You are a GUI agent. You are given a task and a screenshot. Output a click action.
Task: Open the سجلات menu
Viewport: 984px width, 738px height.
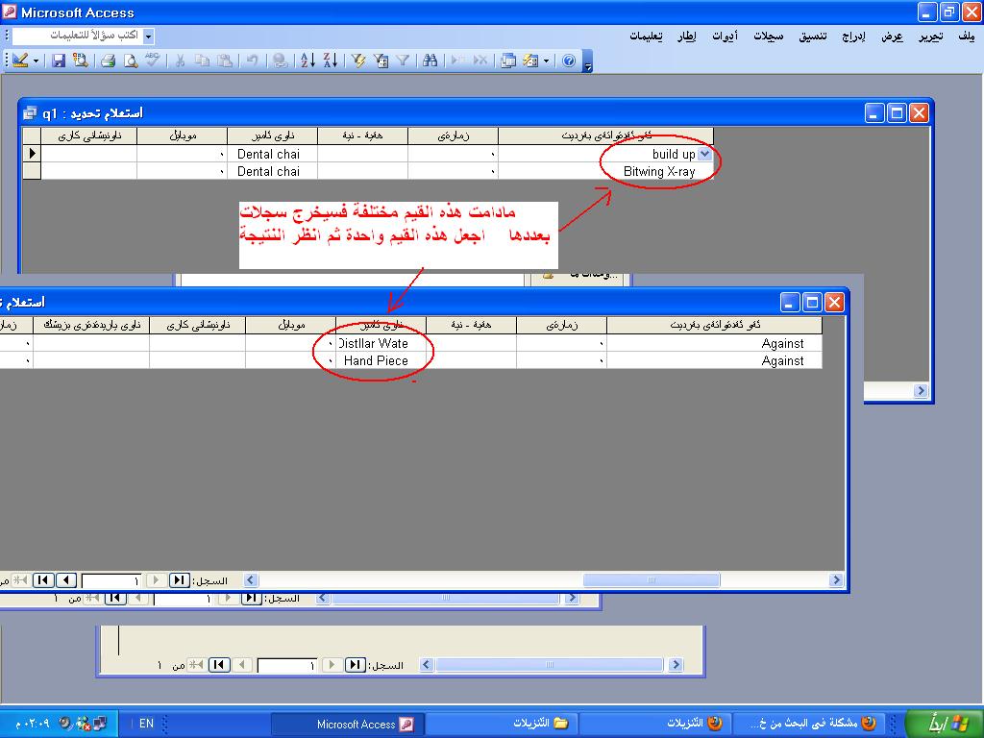coord(769,37)
